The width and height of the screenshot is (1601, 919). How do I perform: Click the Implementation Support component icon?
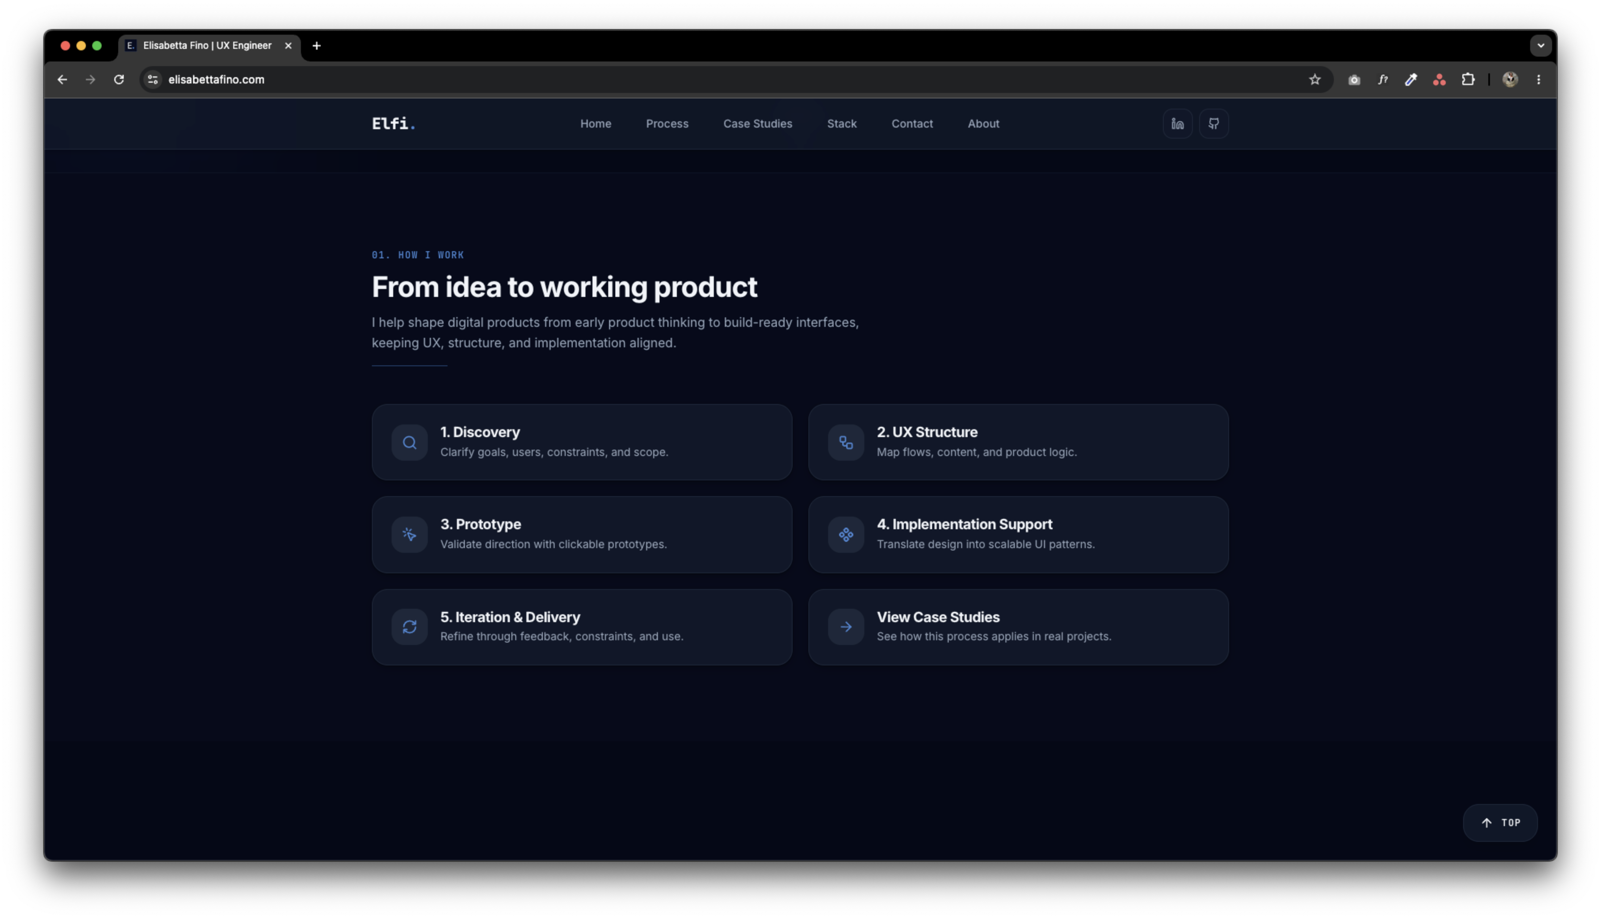coord(846,535)
